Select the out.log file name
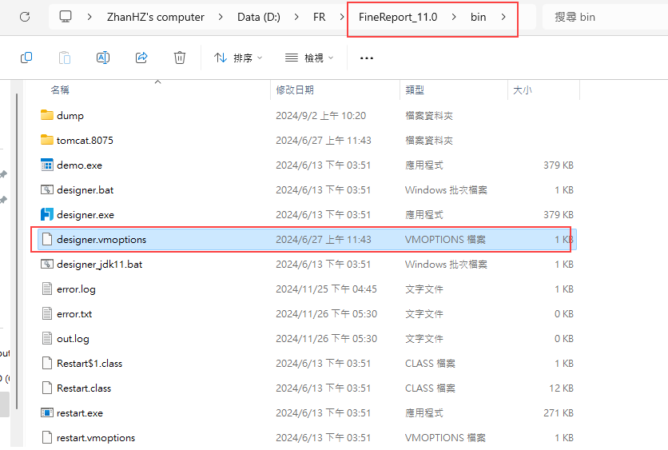The height and width of the screenshot is (450, 668). [73, 338]
